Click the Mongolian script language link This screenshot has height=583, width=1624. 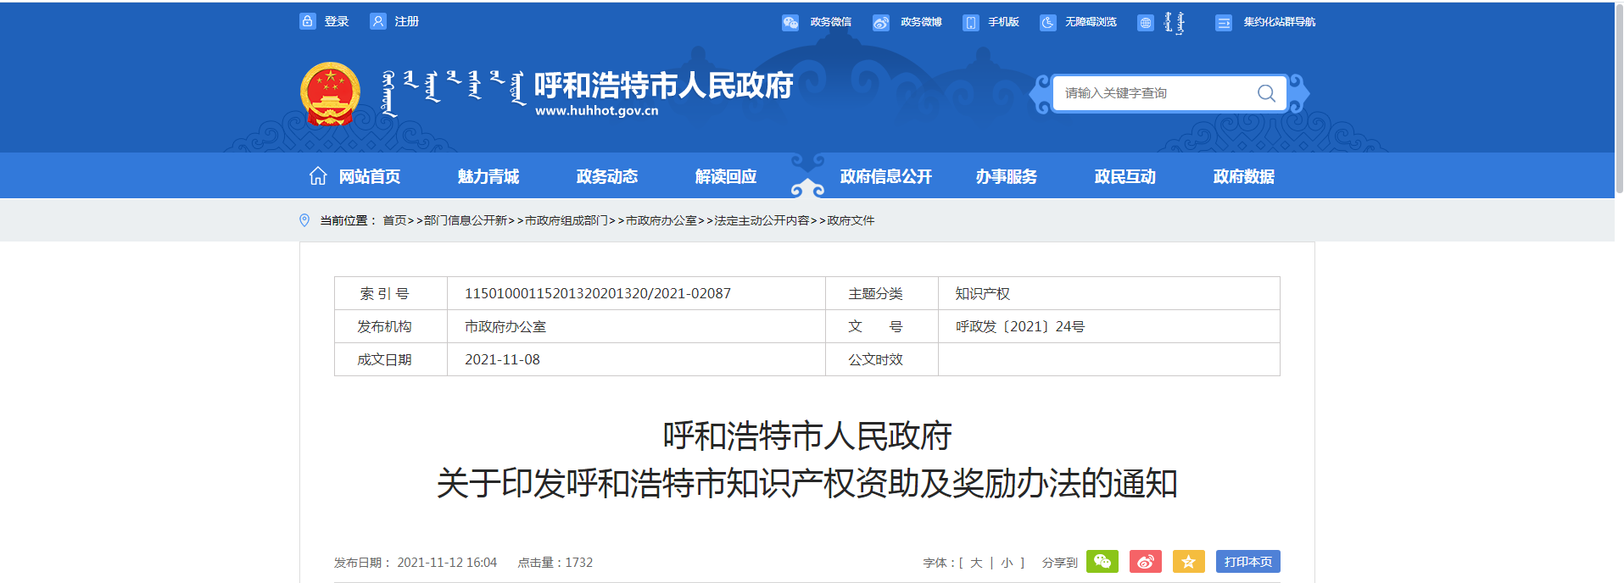pyautogui.click(x=1174, y=23)
